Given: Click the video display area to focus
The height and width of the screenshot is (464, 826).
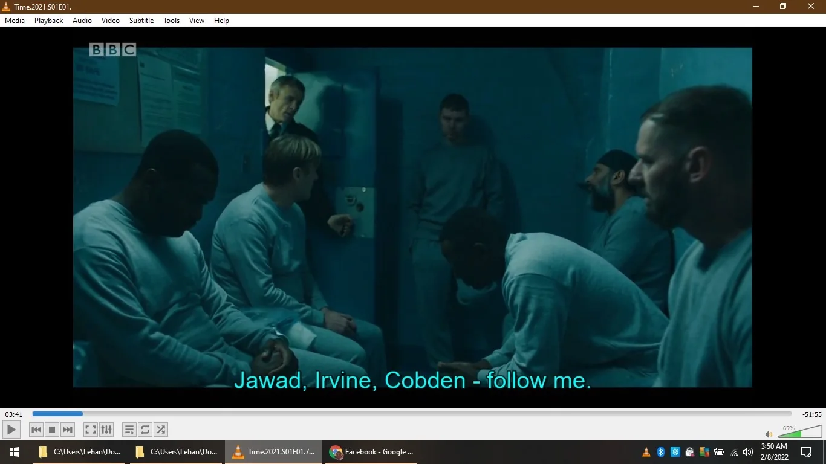Looking at the screenshot, I should click(412, 217).
